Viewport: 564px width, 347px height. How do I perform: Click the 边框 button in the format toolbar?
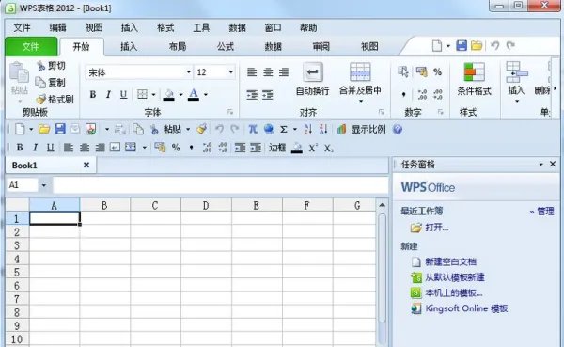[277, 148]
